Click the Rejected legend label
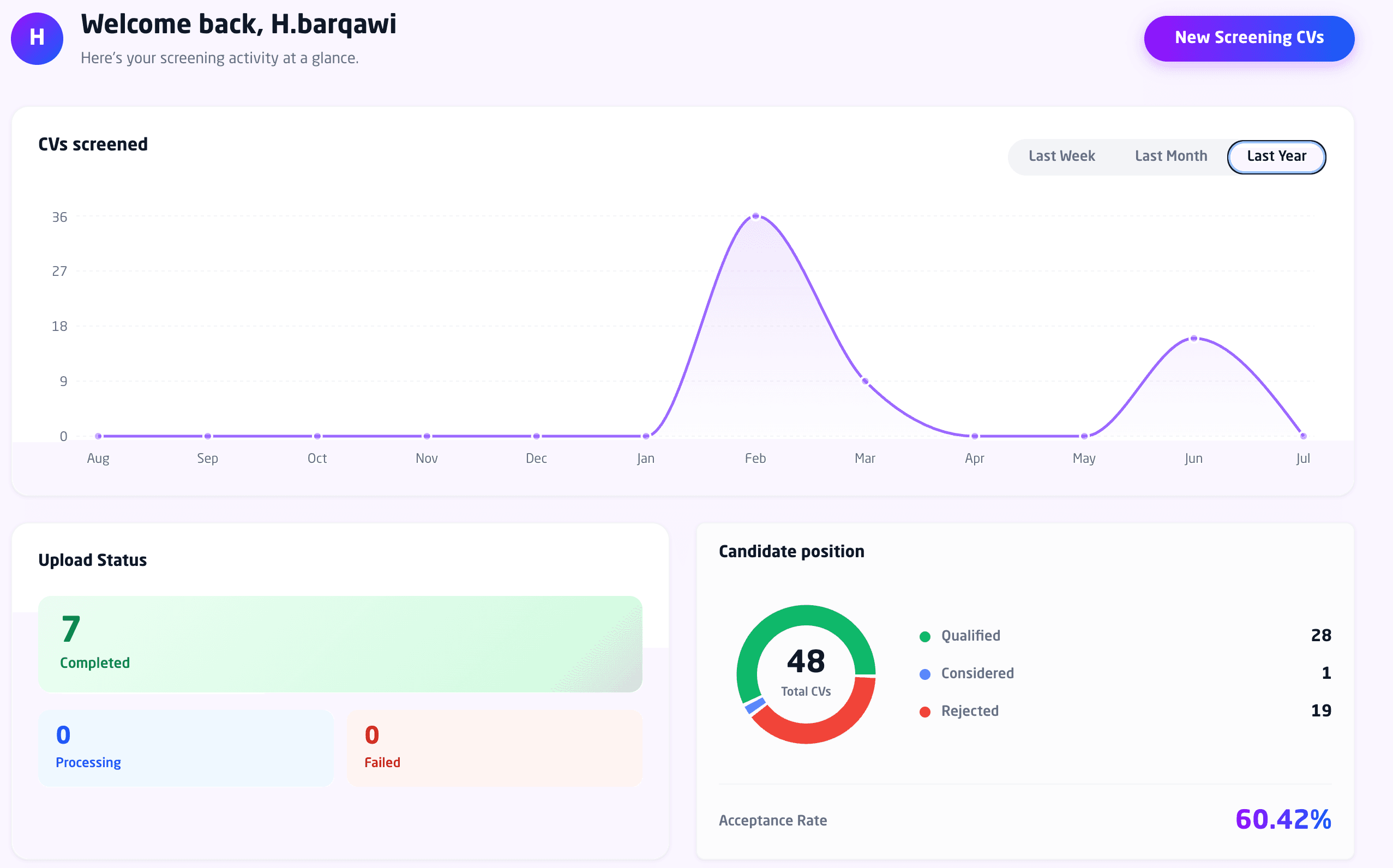 click(x=970, y=712)
